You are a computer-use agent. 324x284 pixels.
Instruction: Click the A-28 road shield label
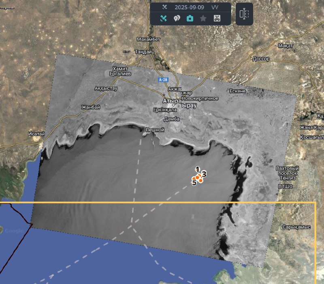pyautogui.click(x=163, y=80)
